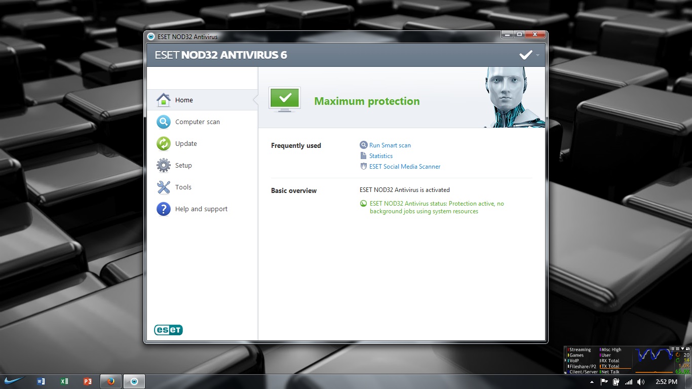The width and height of the screenshot is (692, 389).
Task: Open the volume speaker tray icon
Action: [x=641, y=382]
